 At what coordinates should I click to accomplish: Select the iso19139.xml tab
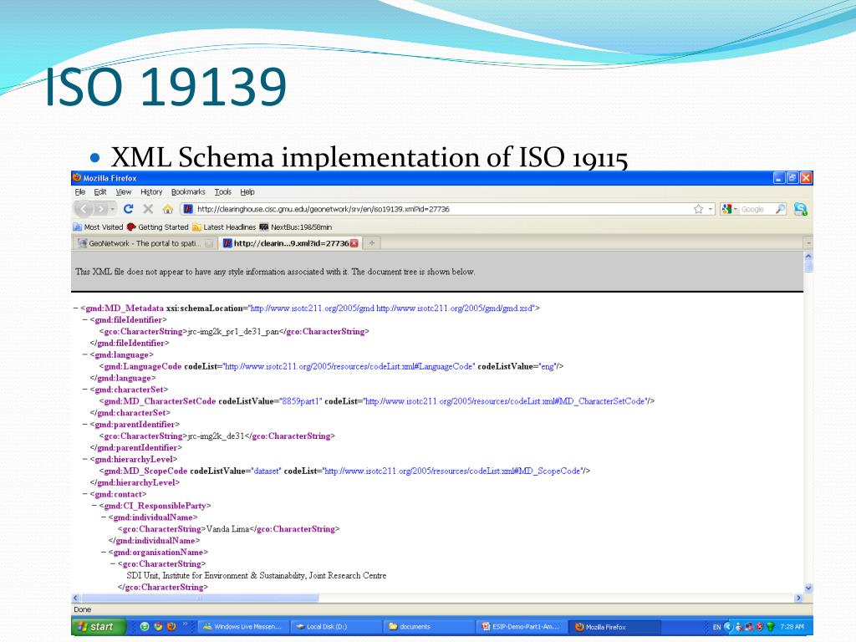pos(289,243)
